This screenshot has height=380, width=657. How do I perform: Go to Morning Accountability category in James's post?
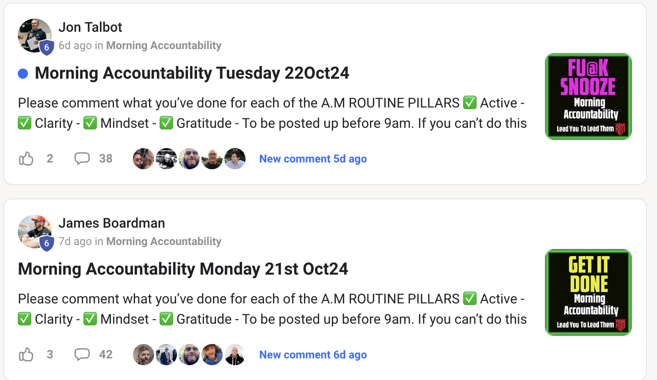163,242
